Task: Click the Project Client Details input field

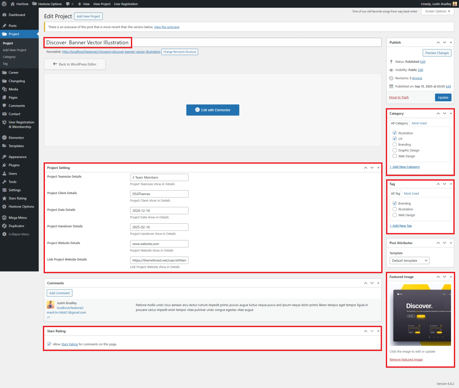Action: [159, 194]
